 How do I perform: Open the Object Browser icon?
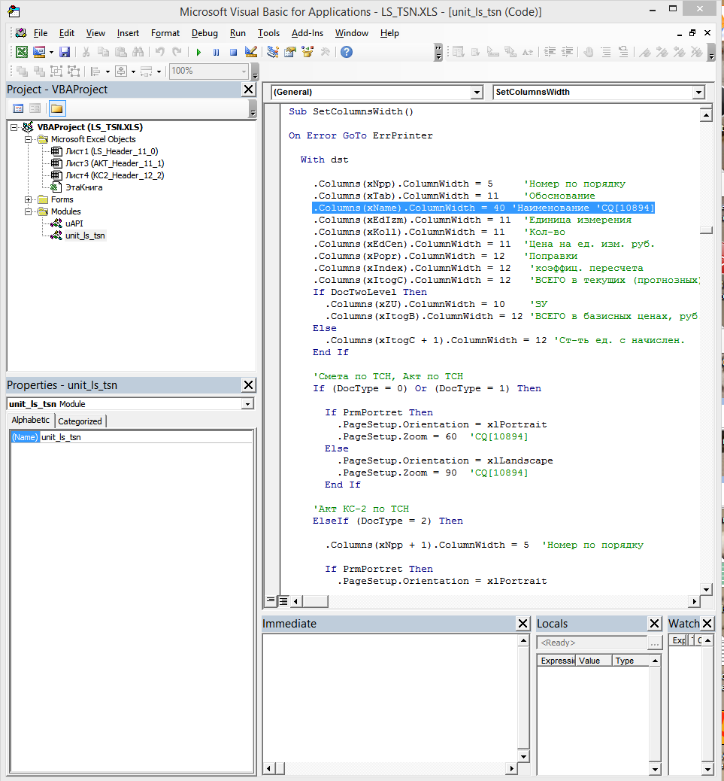[307, 52]
